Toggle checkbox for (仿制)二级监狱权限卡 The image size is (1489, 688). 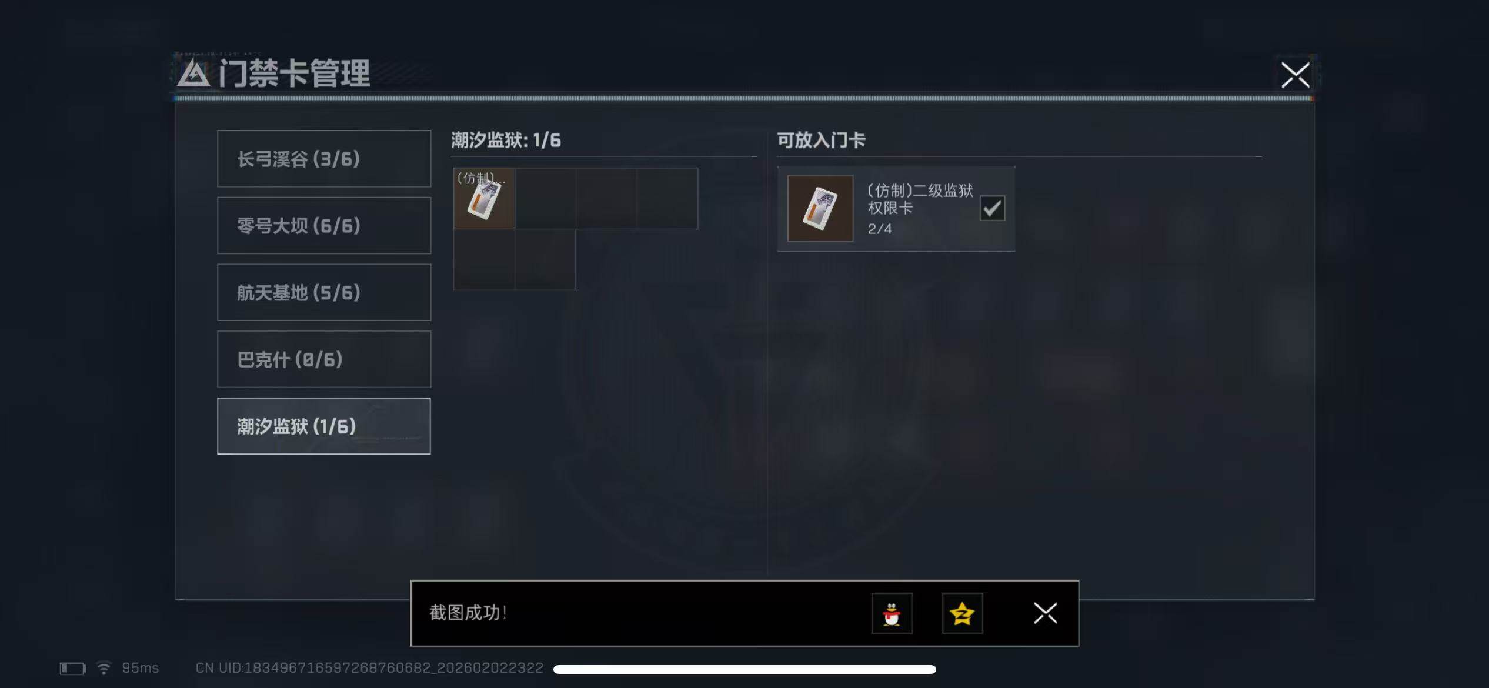[992, 208]
